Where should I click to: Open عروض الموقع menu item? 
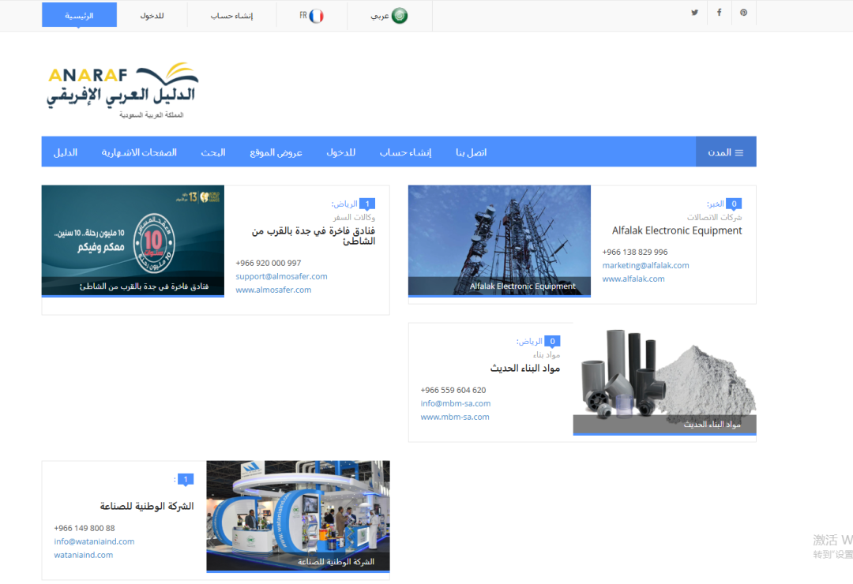(x=276, y=152)
